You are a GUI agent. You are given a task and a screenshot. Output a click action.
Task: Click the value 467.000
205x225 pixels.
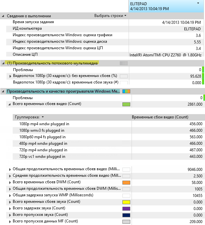[x=196, y=150]
